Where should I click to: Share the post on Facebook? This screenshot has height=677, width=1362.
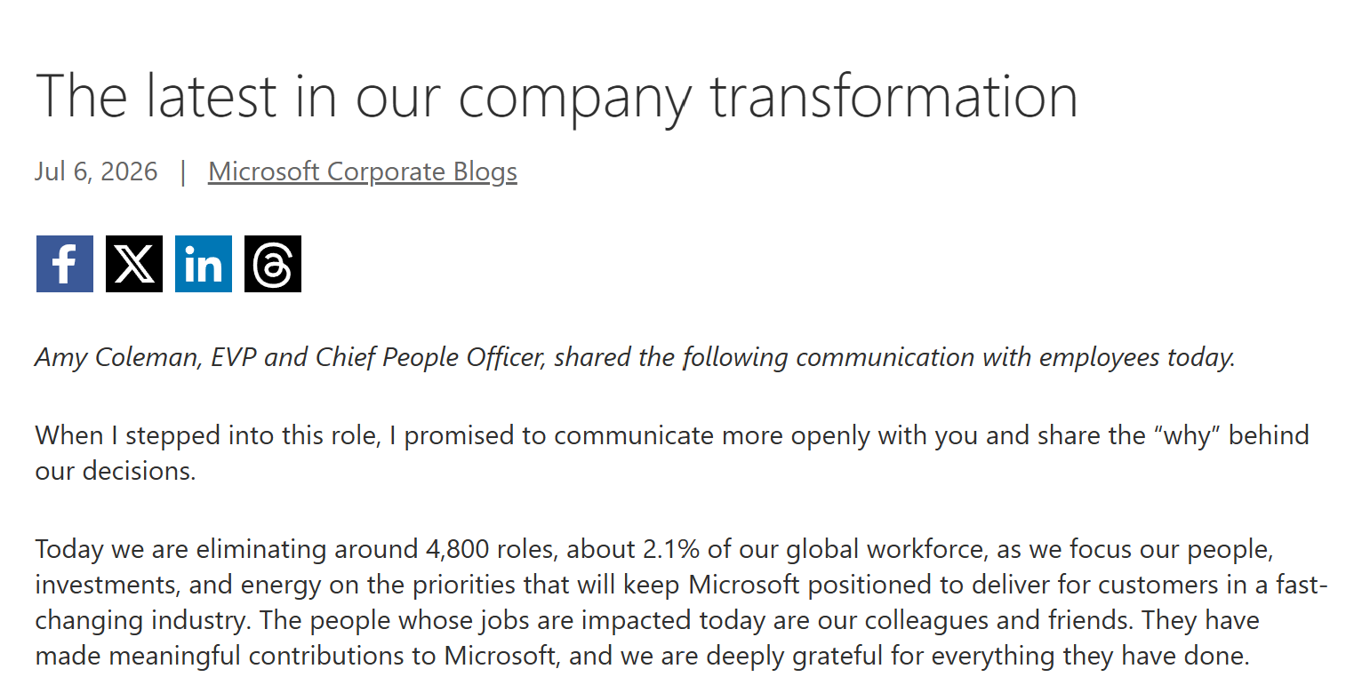tap(65, 264)
